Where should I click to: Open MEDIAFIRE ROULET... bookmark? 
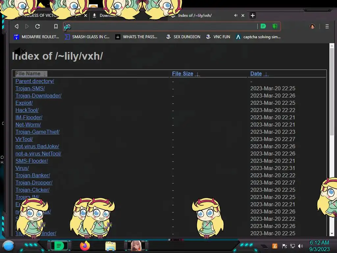pyautogui.click(x=36, y=37)
